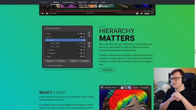Solo the Fingers collection star icon

pos(85,53)
